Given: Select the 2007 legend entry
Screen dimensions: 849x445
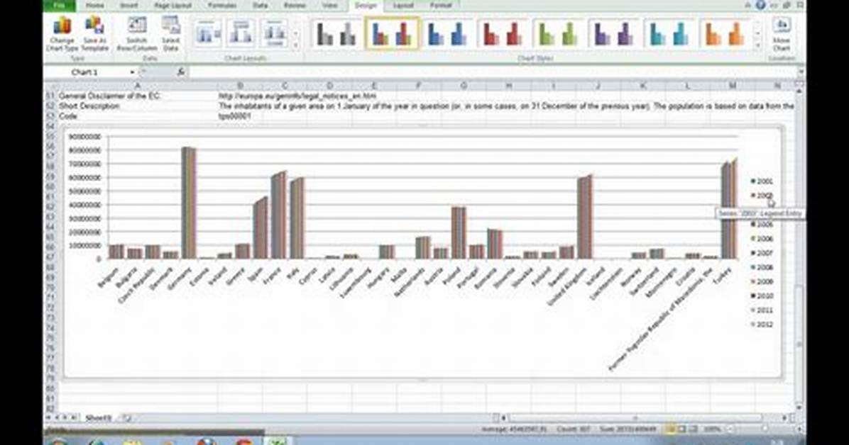Looking at the screenshot, I should pos(761,253).
